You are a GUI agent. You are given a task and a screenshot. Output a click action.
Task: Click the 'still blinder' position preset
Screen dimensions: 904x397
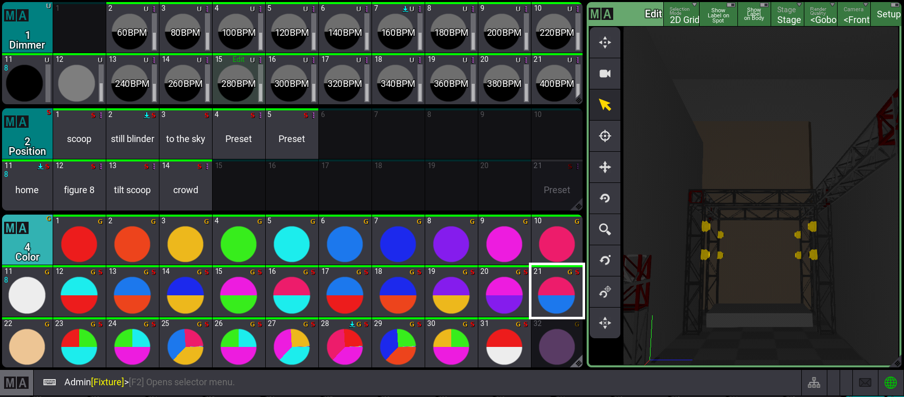tap(132, 134)
